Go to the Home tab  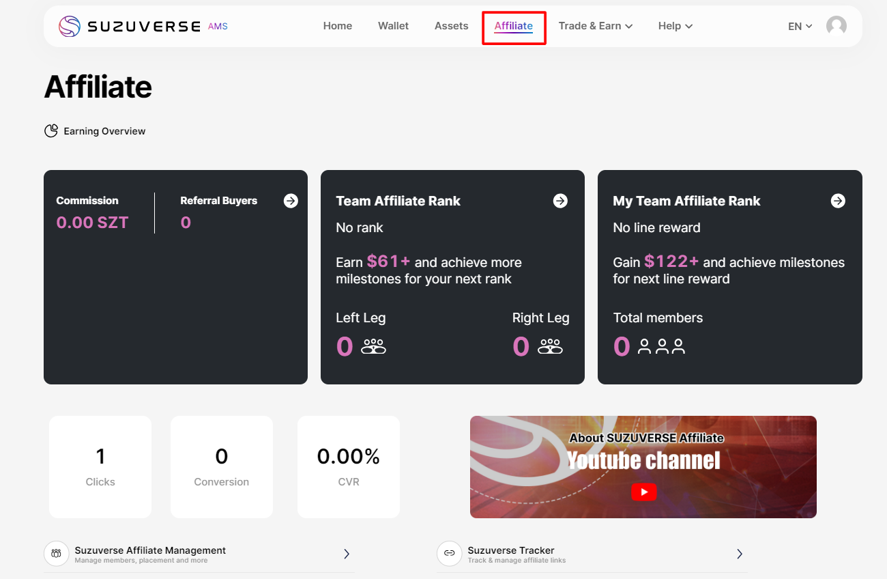pyautogui.click(x=338, y=26)
